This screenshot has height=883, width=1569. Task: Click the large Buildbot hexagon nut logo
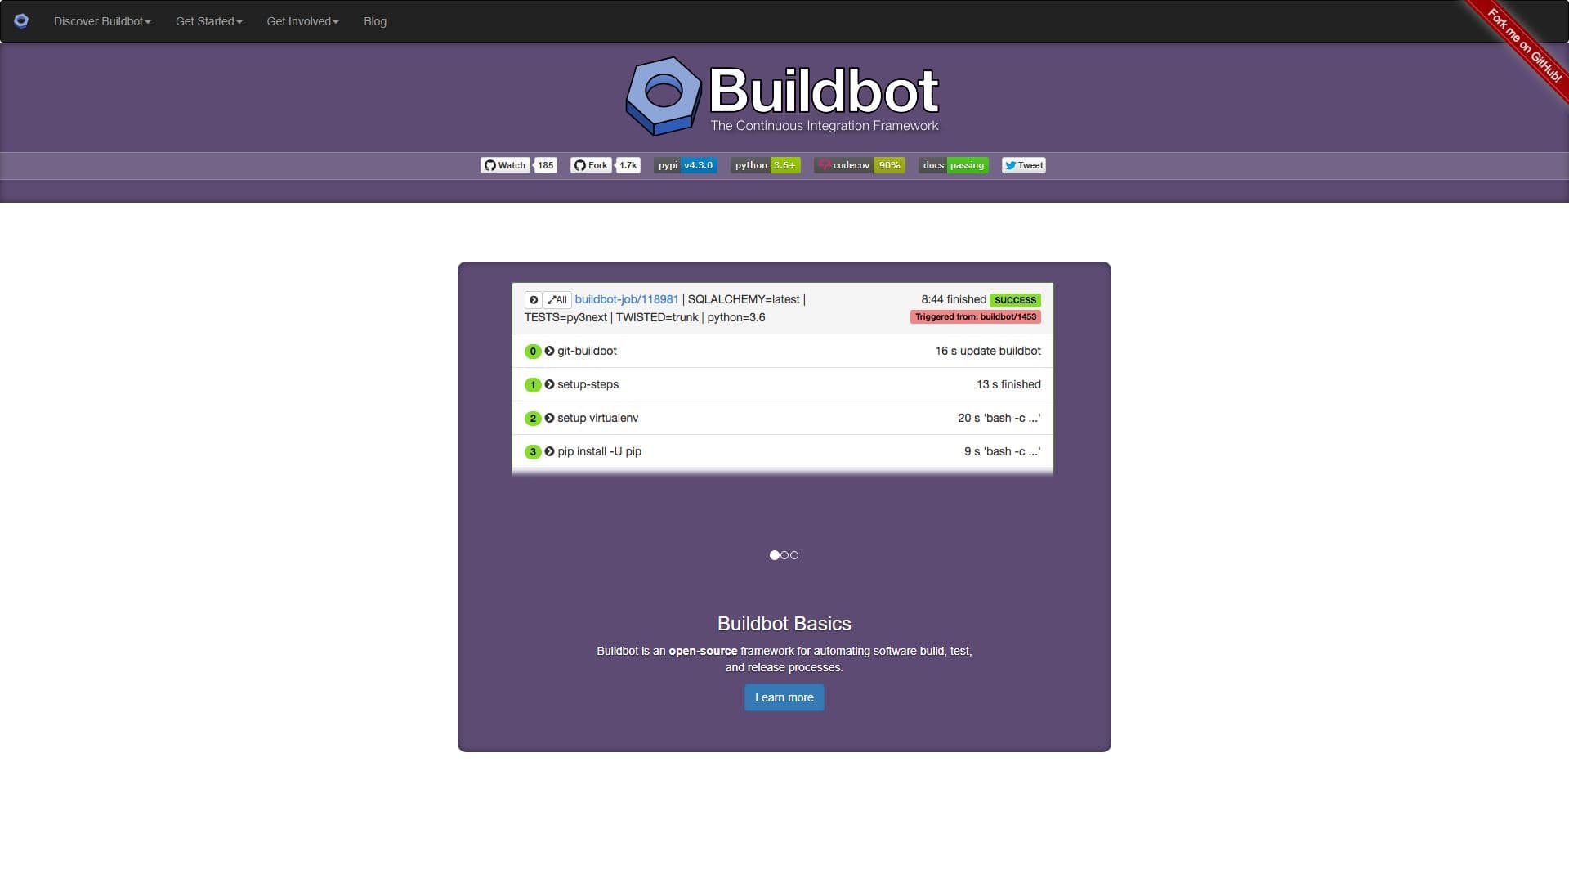(664, 96)
